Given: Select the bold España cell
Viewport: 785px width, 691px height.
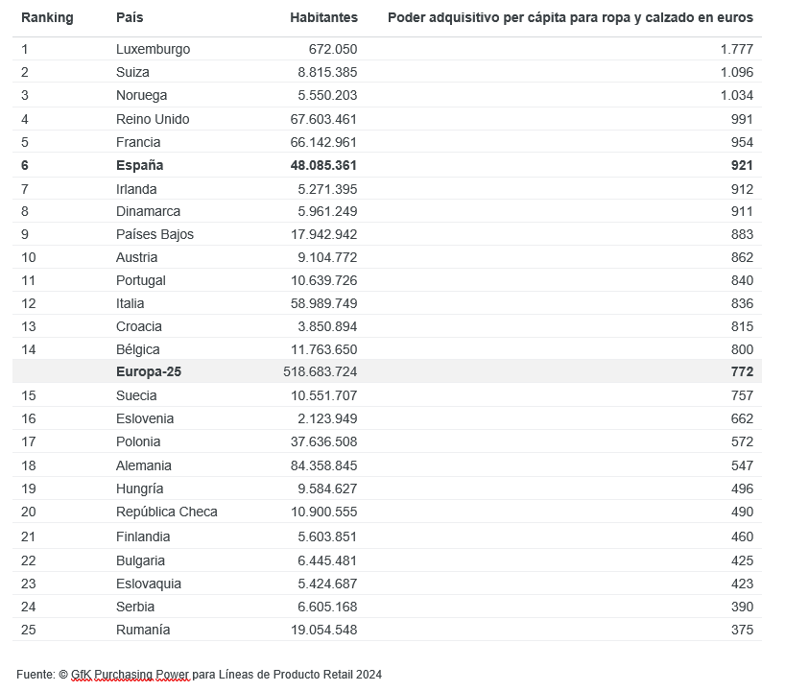Looking at the screenshot, I should pyautogui.click(x=140, y=165).
